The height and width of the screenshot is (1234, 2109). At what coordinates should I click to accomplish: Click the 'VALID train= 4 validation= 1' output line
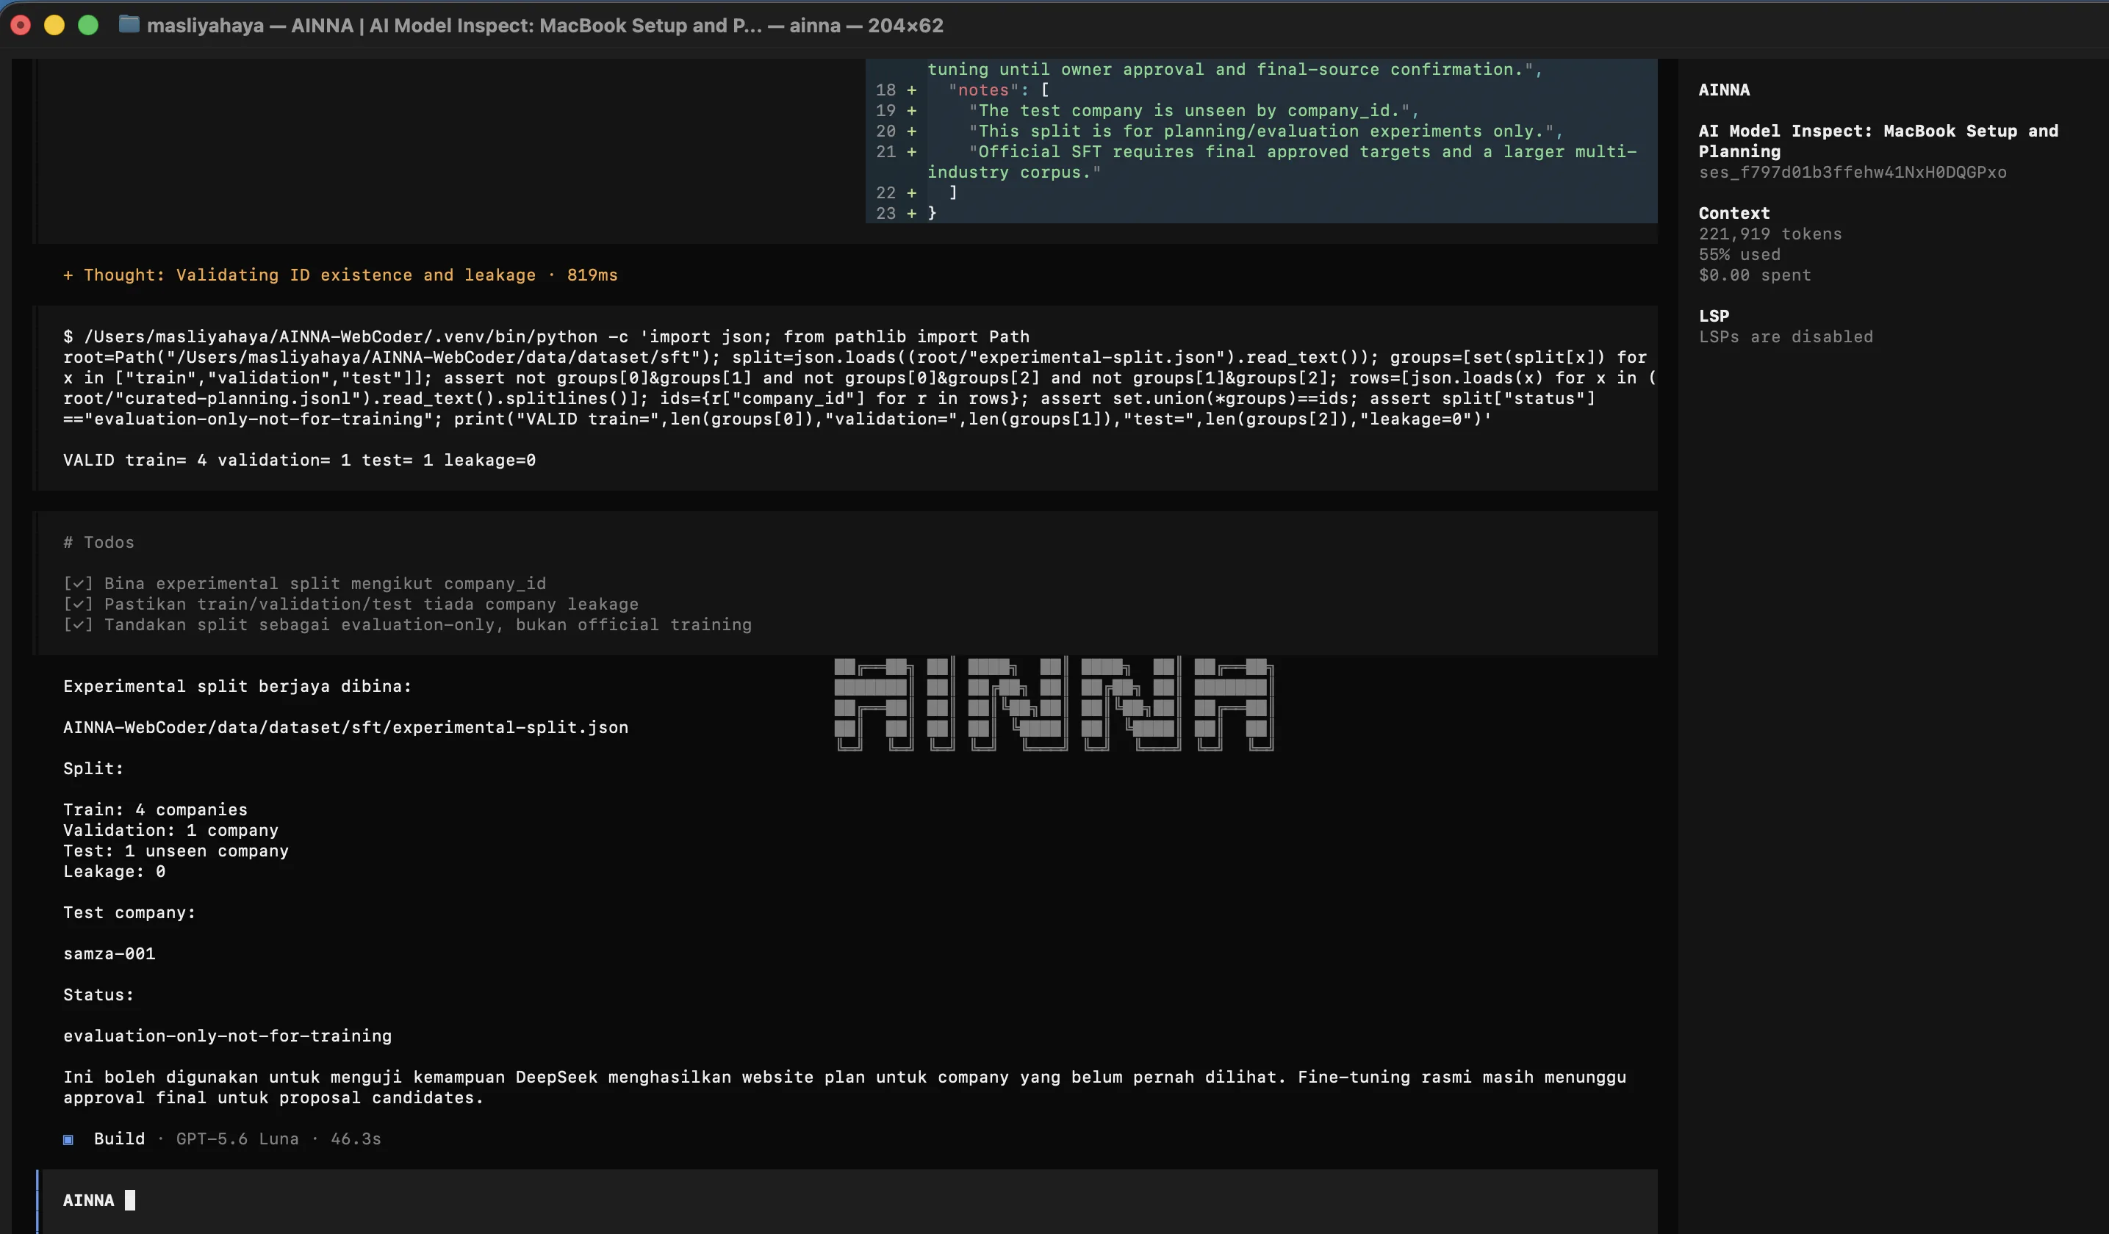point(300,460)
